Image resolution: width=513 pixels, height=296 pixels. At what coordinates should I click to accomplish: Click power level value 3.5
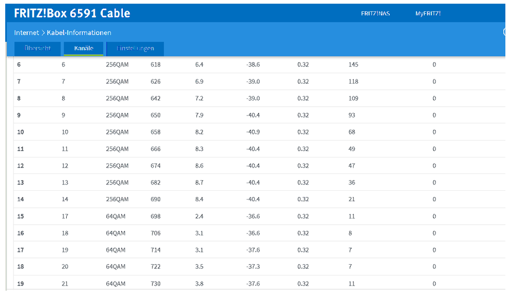[199, 267]
